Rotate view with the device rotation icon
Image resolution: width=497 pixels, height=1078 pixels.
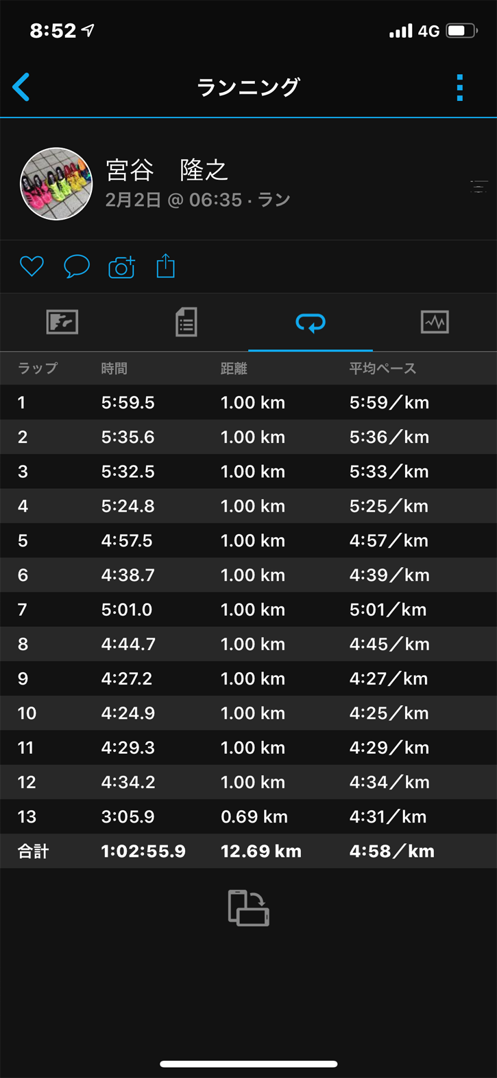click(x=248, y=908)
